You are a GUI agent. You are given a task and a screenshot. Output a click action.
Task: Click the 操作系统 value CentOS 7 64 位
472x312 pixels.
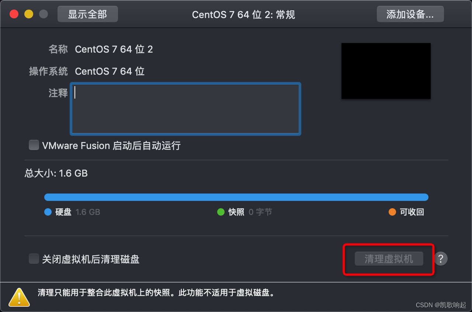(x=110, y=71)
